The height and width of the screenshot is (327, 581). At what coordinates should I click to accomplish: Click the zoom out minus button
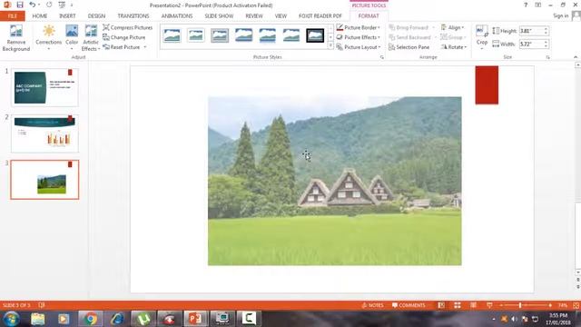click(x=501, y=305)
